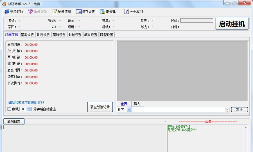
Task: Focus the chat message input field
Action: [x=179, y=110]
